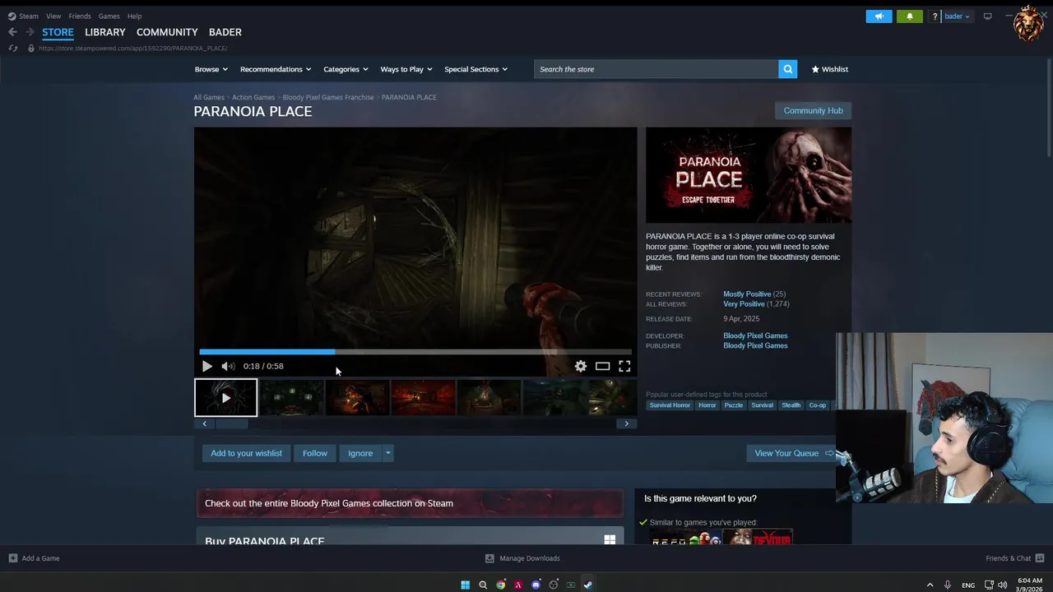Open the question mark help button

(935, 16)
